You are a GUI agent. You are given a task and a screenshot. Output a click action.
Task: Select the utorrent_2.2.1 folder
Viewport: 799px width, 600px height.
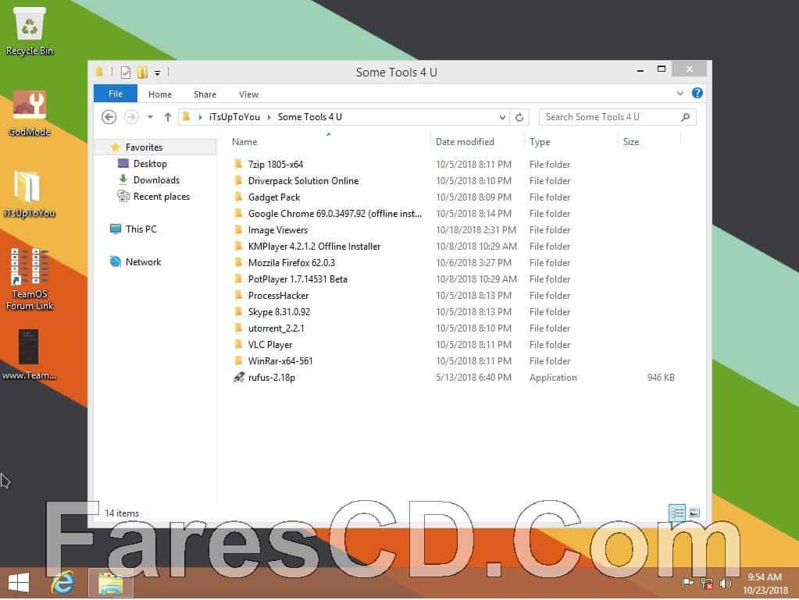click(276, 328)
